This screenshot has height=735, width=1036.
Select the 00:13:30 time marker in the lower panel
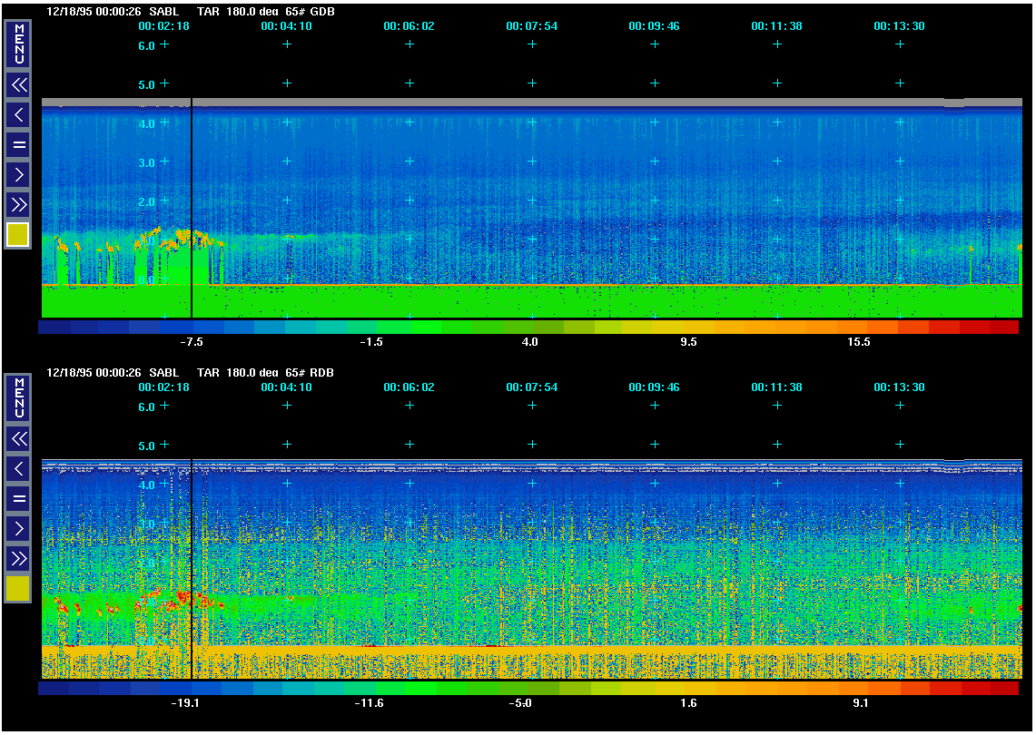coord(899,387)
